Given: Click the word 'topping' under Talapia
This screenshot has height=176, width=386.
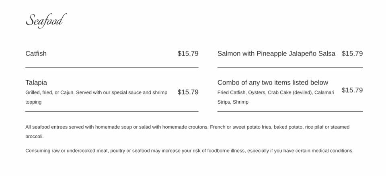Looking at the screenshot, I should click(x=33, y=102).
